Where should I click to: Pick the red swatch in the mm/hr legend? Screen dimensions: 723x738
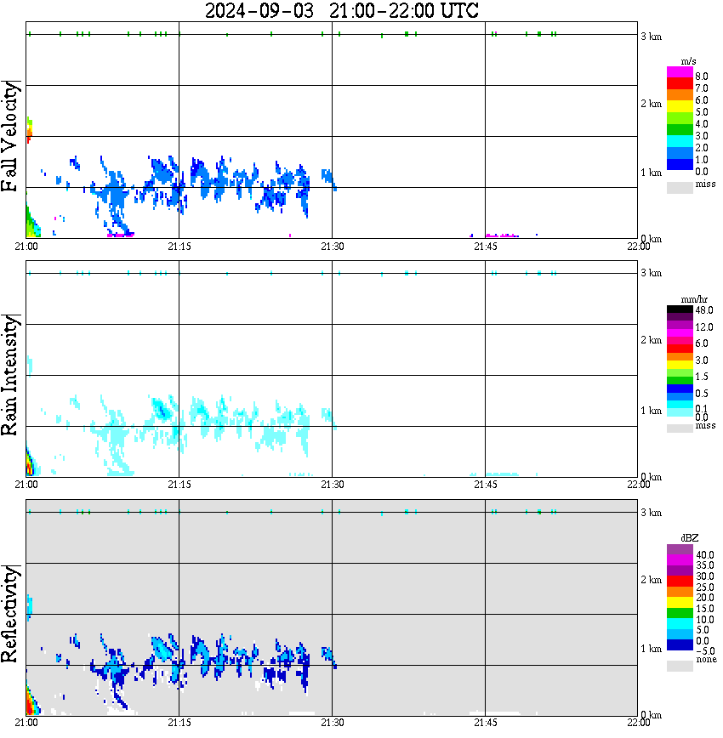[x=680, y=349]
